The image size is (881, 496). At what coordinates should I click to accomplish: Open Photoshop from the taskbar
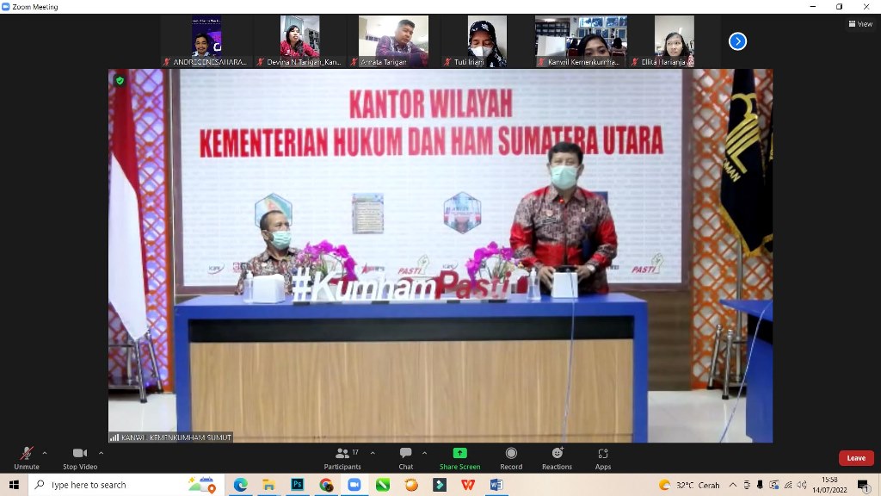298,485
